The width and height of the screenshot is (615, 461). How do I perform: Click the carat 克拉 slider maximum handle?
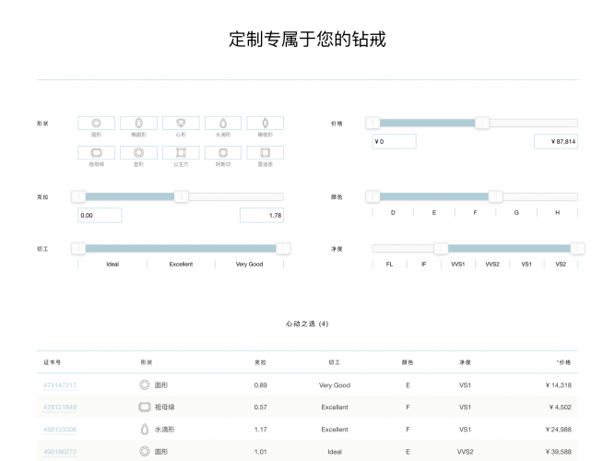click(x=182, y=196)
